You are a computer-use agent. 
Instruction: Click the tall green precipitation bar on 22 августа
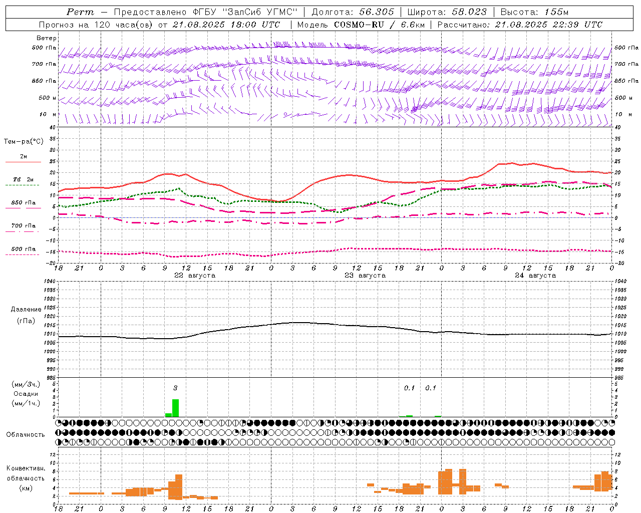pos(175,408)
